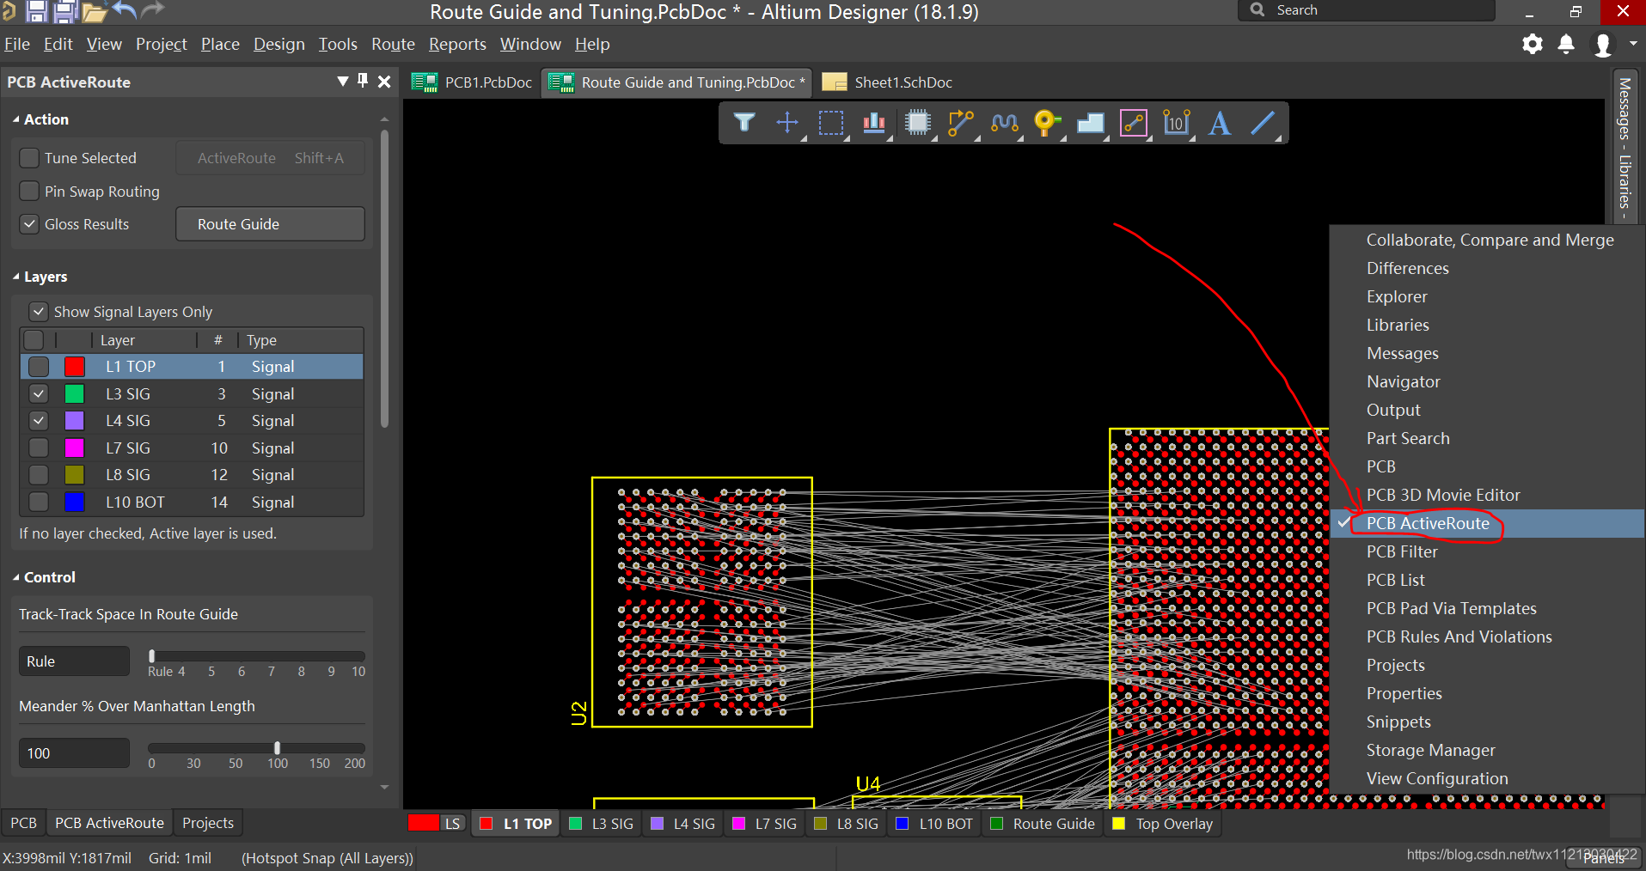Viewport: 1646px width, 871px height.
Task: Select the rectangle selection tool
Action: click(830, 123)
